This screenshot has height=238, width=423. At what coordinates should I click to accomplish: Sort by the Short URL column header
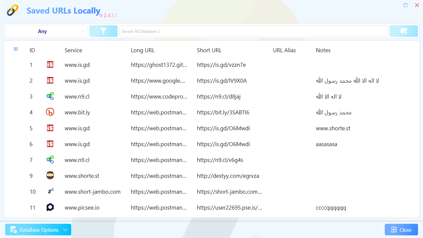209,50
